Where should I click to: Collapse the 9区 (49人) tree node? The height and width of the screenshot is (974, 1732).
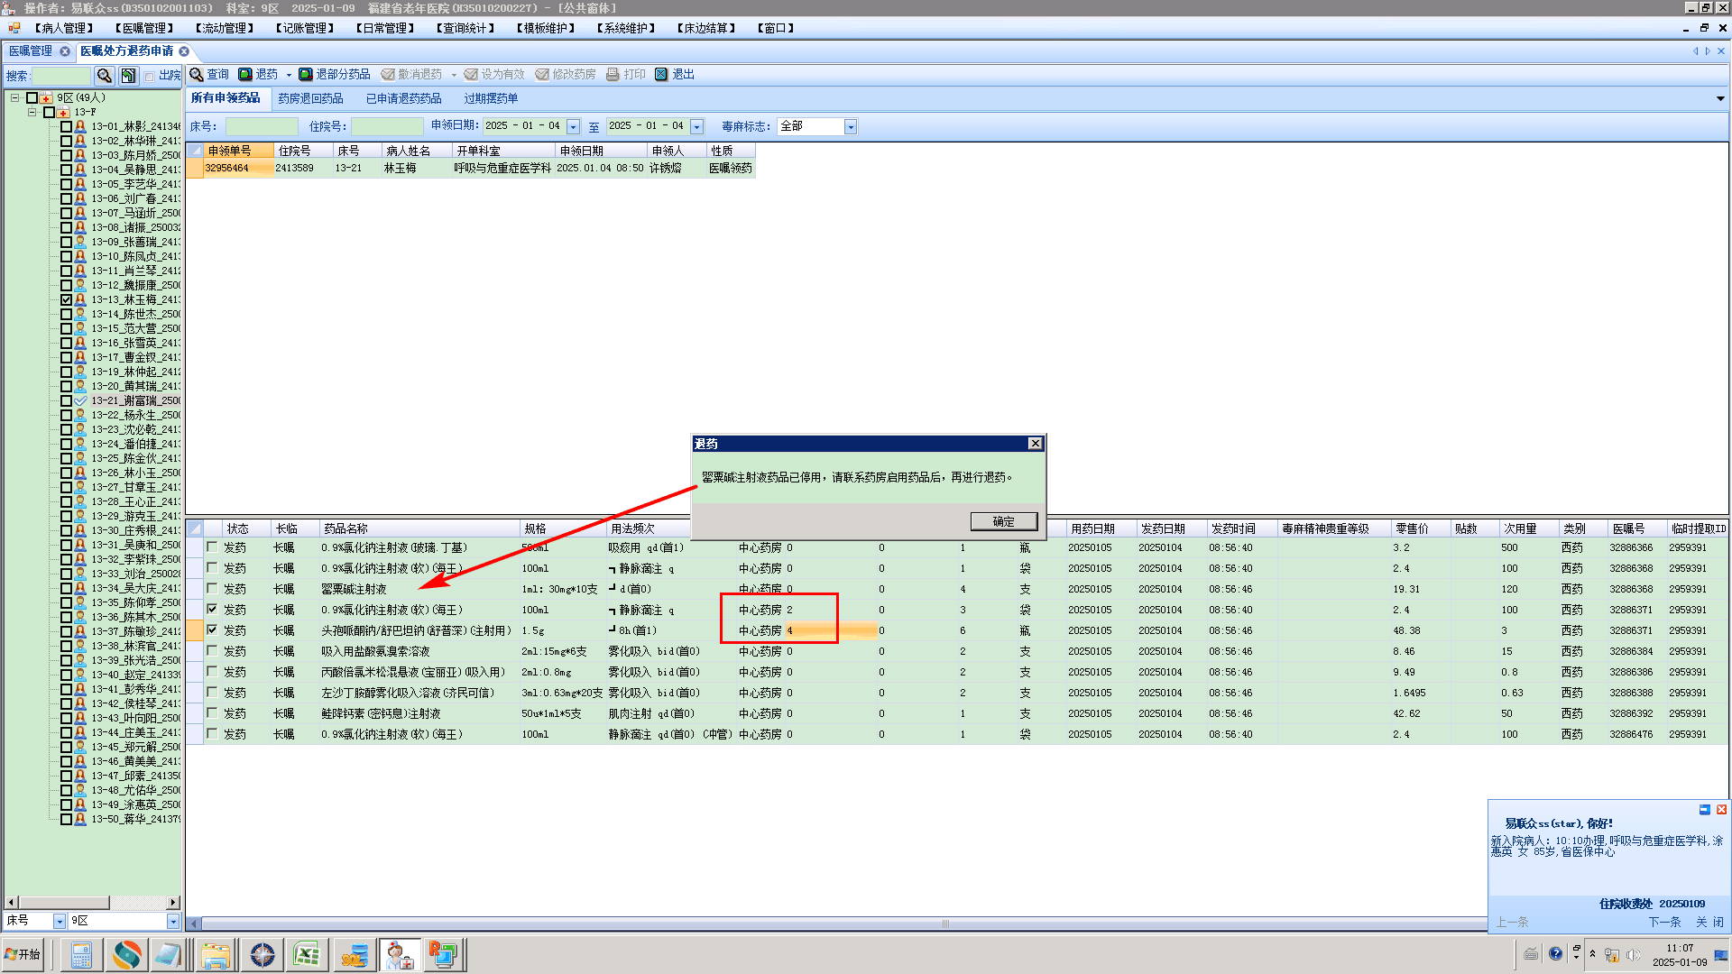(15, 97)
